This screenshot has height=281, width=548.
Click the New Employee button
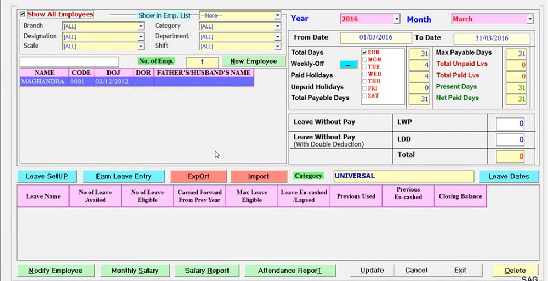tap(254, 61)
